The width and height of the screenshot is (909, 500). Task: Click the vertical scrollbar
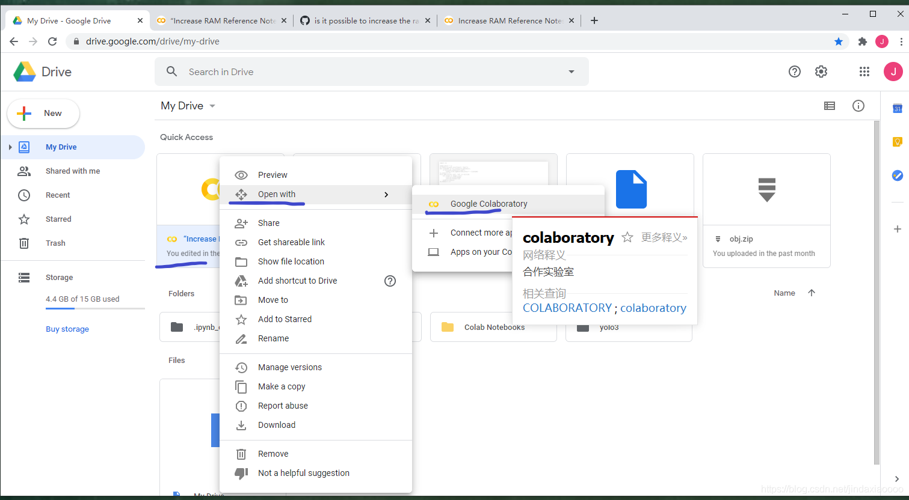pyautogui.click(x=877, y=292)
